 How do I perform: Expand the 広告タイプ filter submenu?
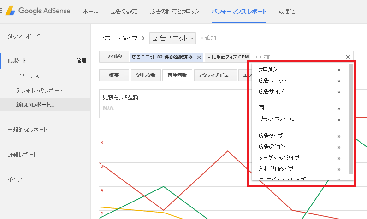pos(299,136)
